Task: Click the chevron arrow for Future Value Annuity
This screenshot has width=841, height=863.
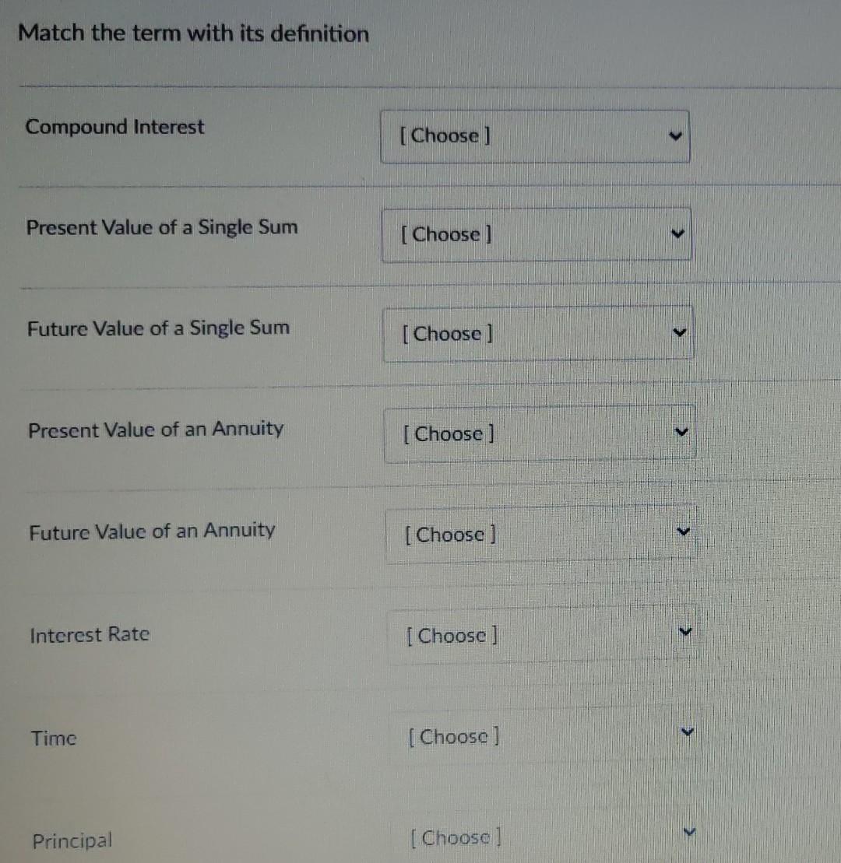Action: point(683,531)
